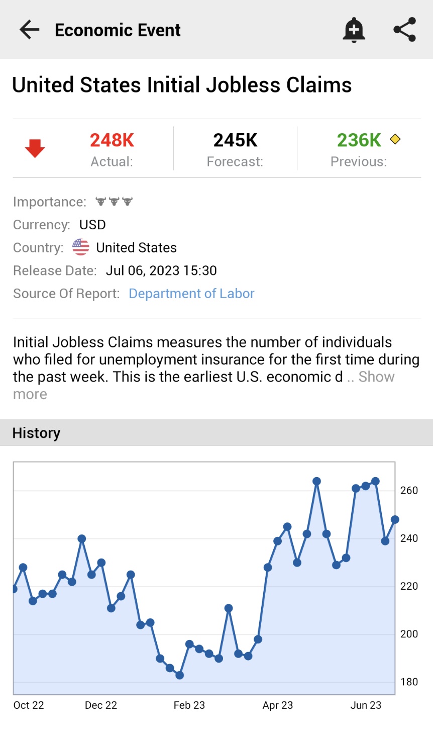433x738 pixels.
Task: Add alert with the bell icon
Action: pos(354,30)
